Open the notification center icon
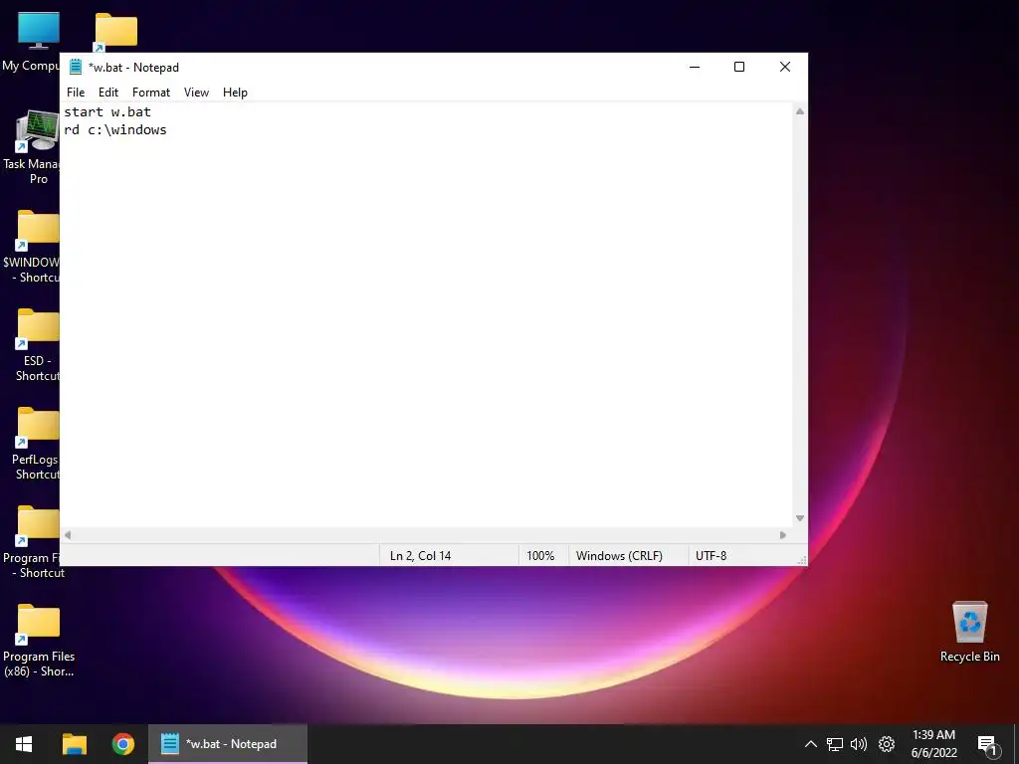 pyautogui.click(x=987, y=744)
